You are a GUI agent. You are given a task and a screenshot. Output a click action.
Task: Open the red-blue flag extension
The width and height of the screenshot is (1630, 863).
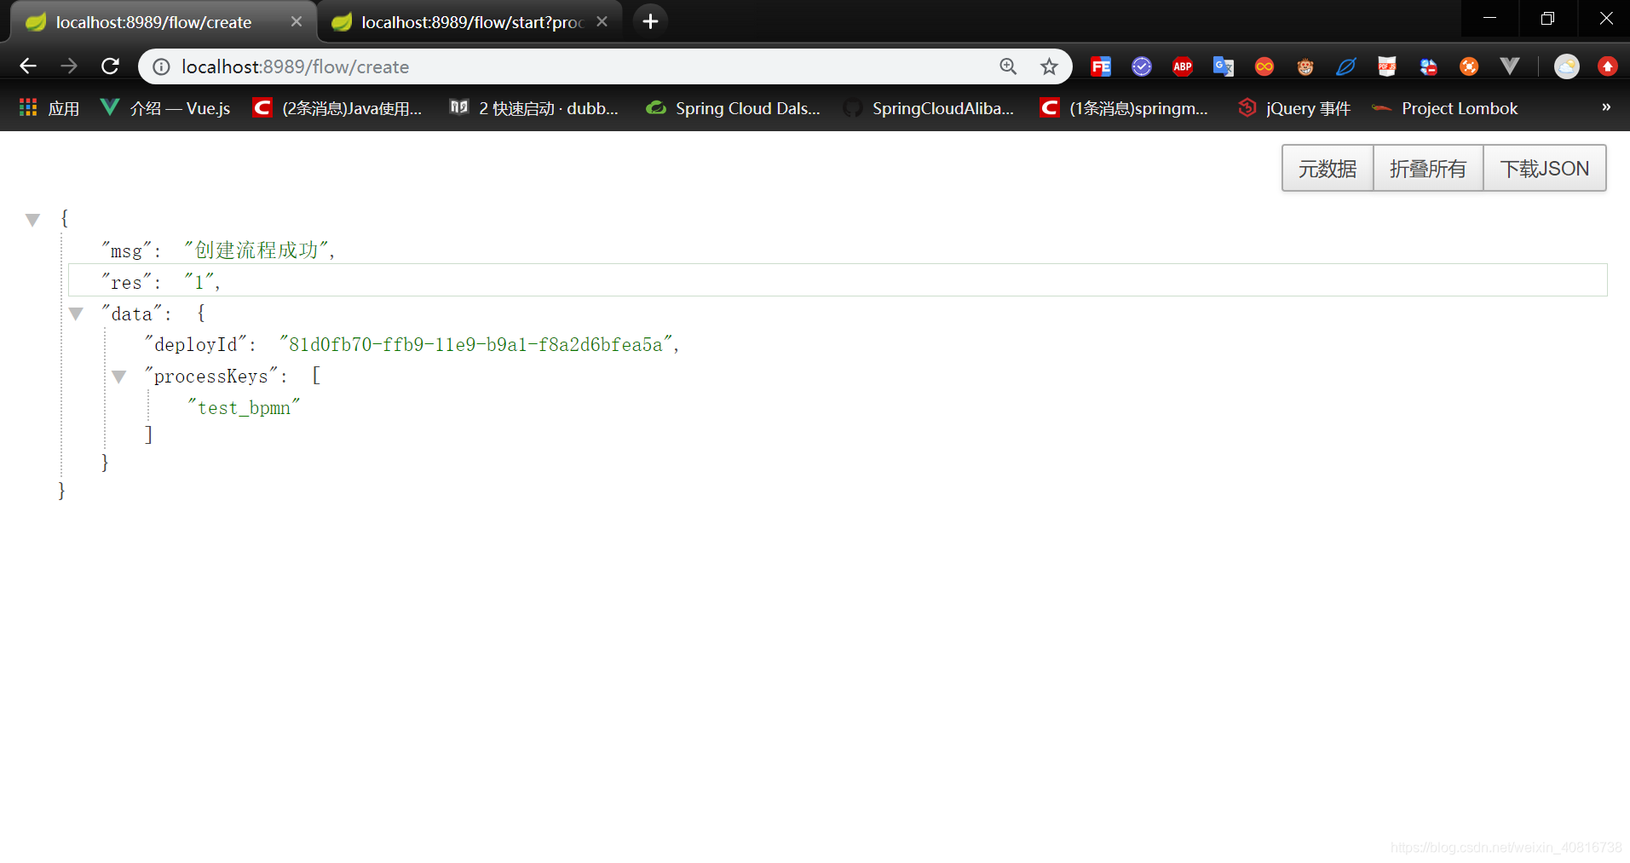click(x=1428, y=66)
